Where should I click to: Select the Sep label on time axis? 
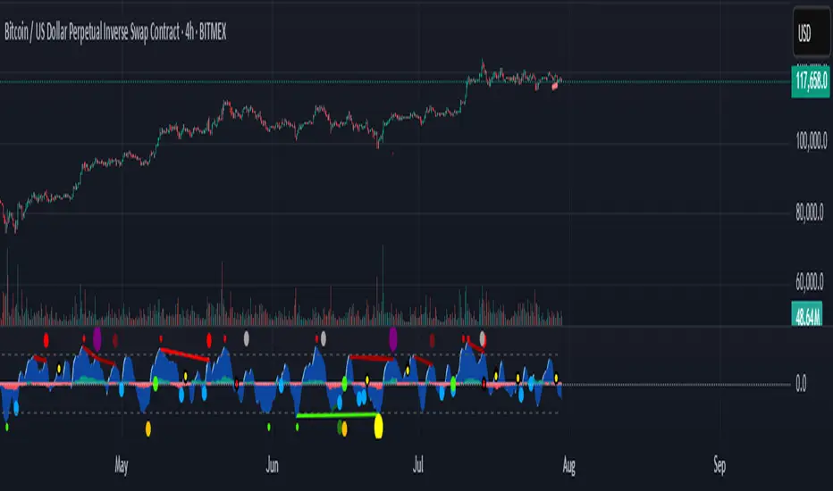tap(719, 465)
